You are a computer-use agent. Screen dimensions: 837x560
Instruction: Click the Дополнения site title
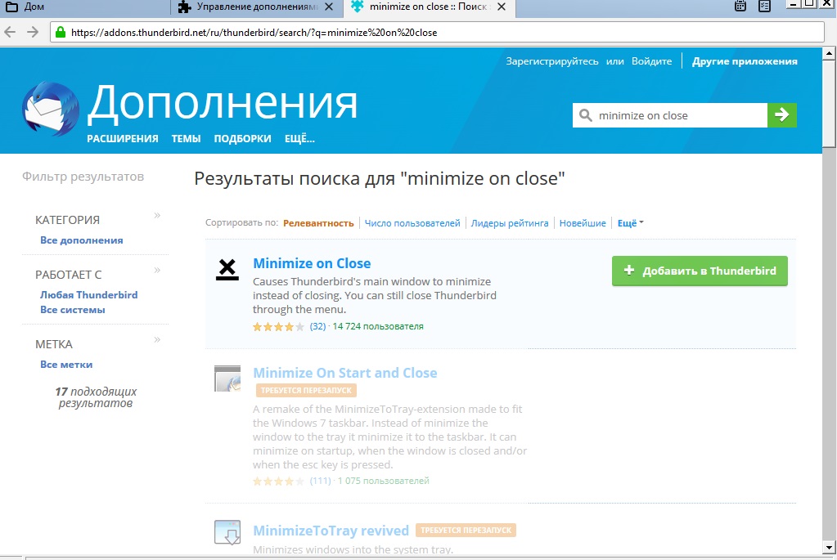click(x=222, y=102)
